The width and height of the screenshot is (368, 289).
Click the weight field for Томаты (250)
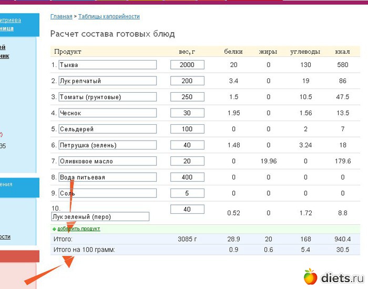tap(187, 97)
